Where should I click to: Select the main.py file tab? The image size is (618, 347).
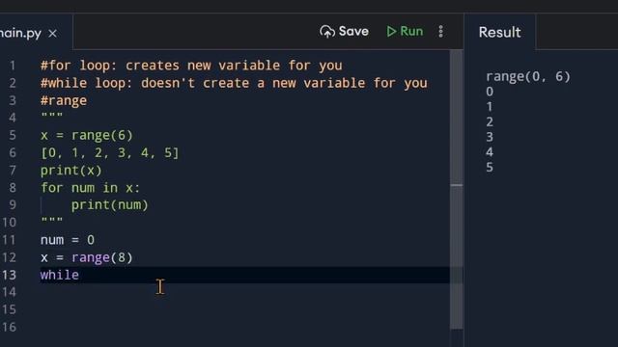[20, 33]
